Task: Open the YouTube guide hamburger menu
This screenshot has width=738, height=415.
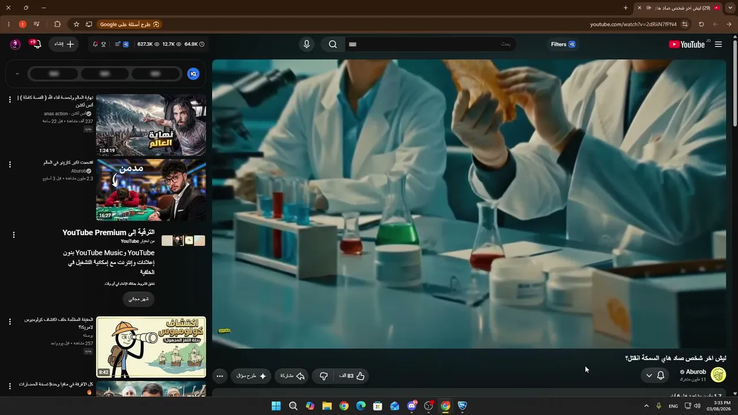Action: click(718, 44)
